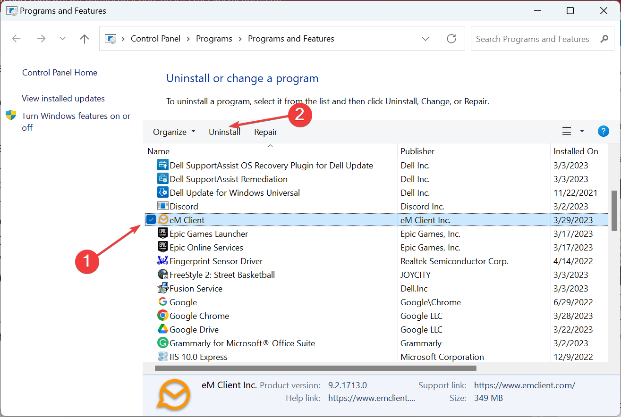Click the Programs and Features breadcrumb
The width and height of the screenshot is (621, 417).
[291, 39]
